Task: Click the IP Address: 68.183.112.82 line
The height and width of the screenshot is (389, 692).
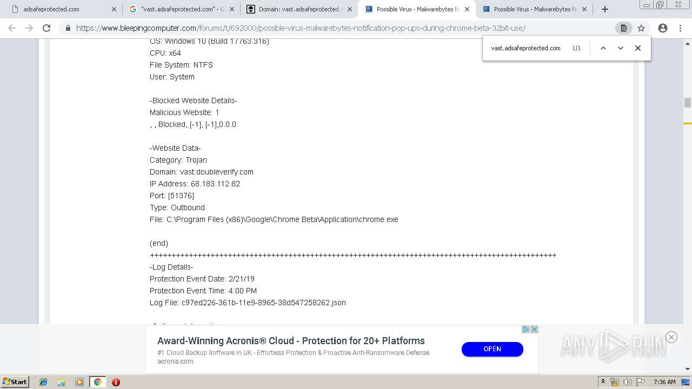Action: tap(195, 184)
